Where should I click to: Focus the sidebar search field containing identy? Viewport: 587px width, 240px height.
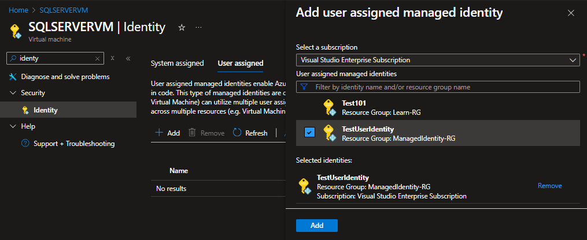pyautogui.click(x=56, y=58)
